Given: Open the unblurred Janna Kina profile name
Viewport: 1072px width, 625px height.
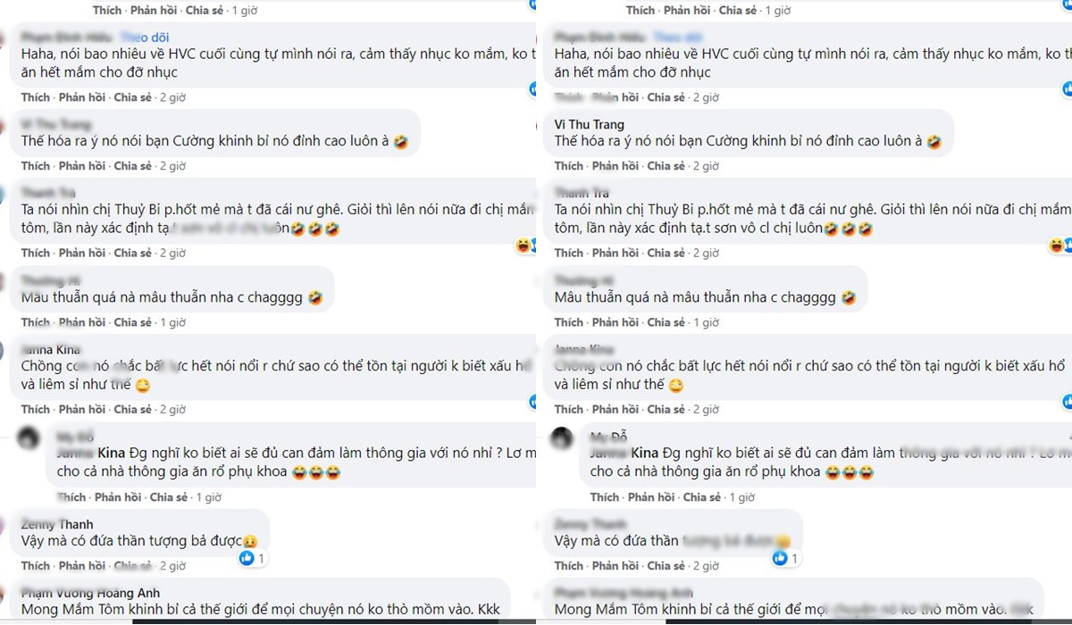Looking at the screenshot, I should (51, 349).
